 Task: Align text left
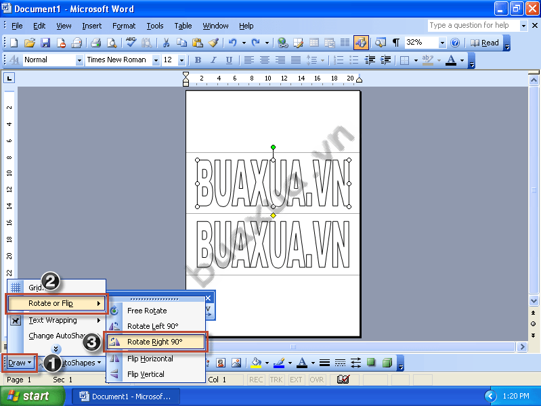pyautogui.click(x=248, y=60)
